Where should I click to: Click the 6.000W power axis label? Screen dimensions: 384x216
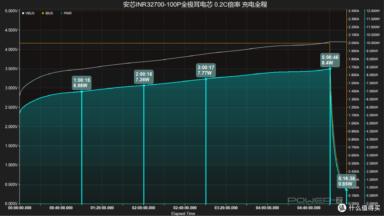(x=372, y=107)
